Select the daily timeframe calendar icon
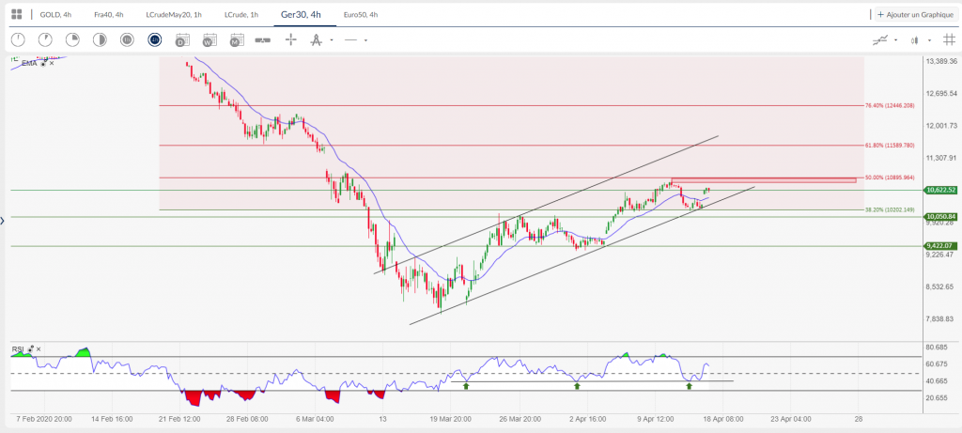This screenshot has width=962, height=433. [182, 39]
